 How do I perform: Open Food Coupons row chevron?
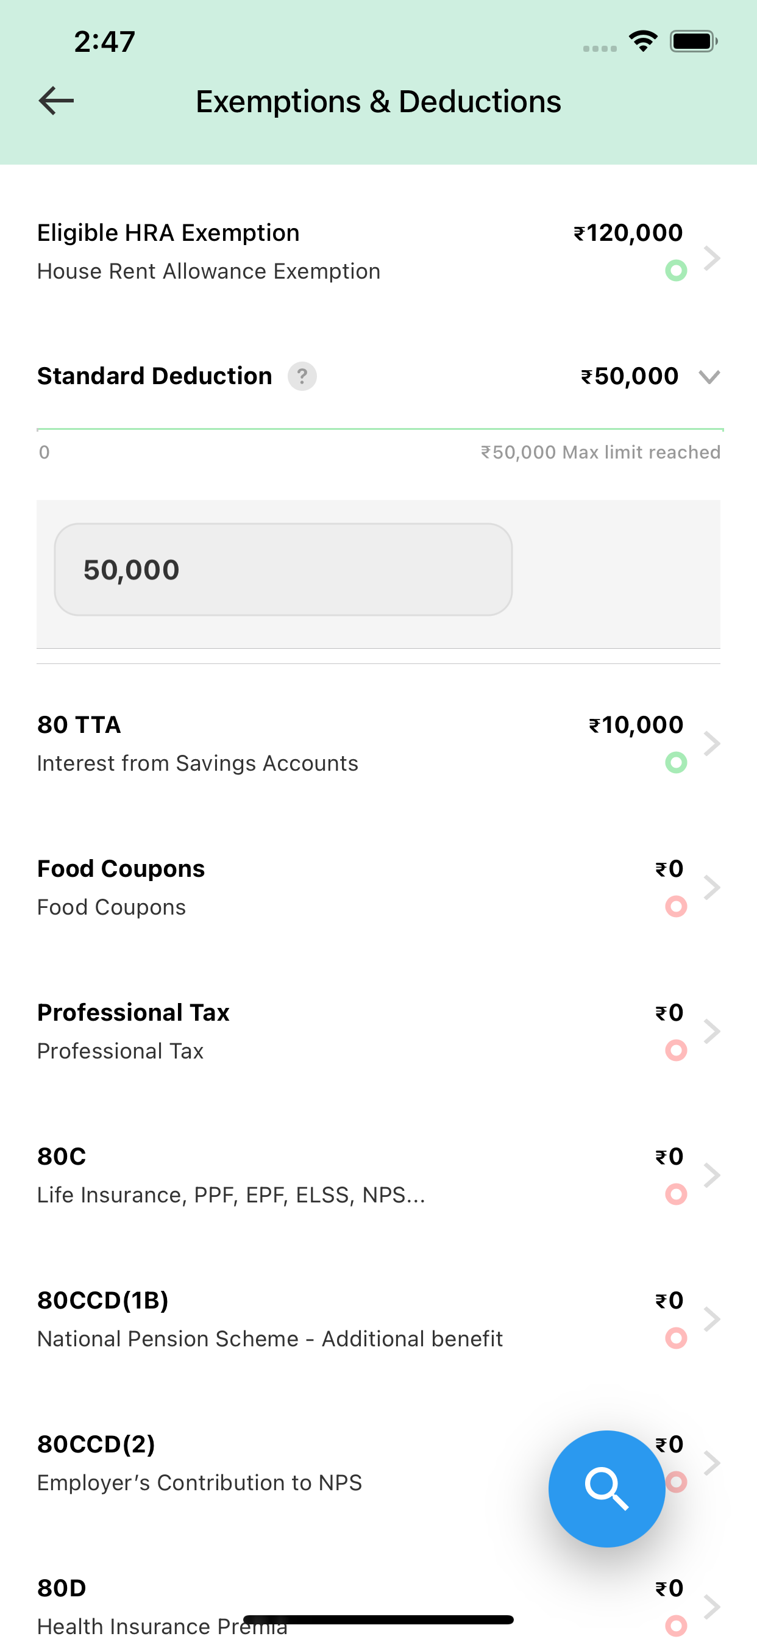pos(712,887)
